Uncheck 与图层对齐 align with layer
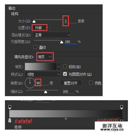The image size is (132, 134). (x=65, y=74)
